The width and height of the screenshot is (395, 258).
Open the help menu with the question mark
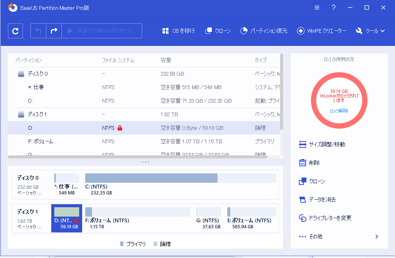pos(333,7)
